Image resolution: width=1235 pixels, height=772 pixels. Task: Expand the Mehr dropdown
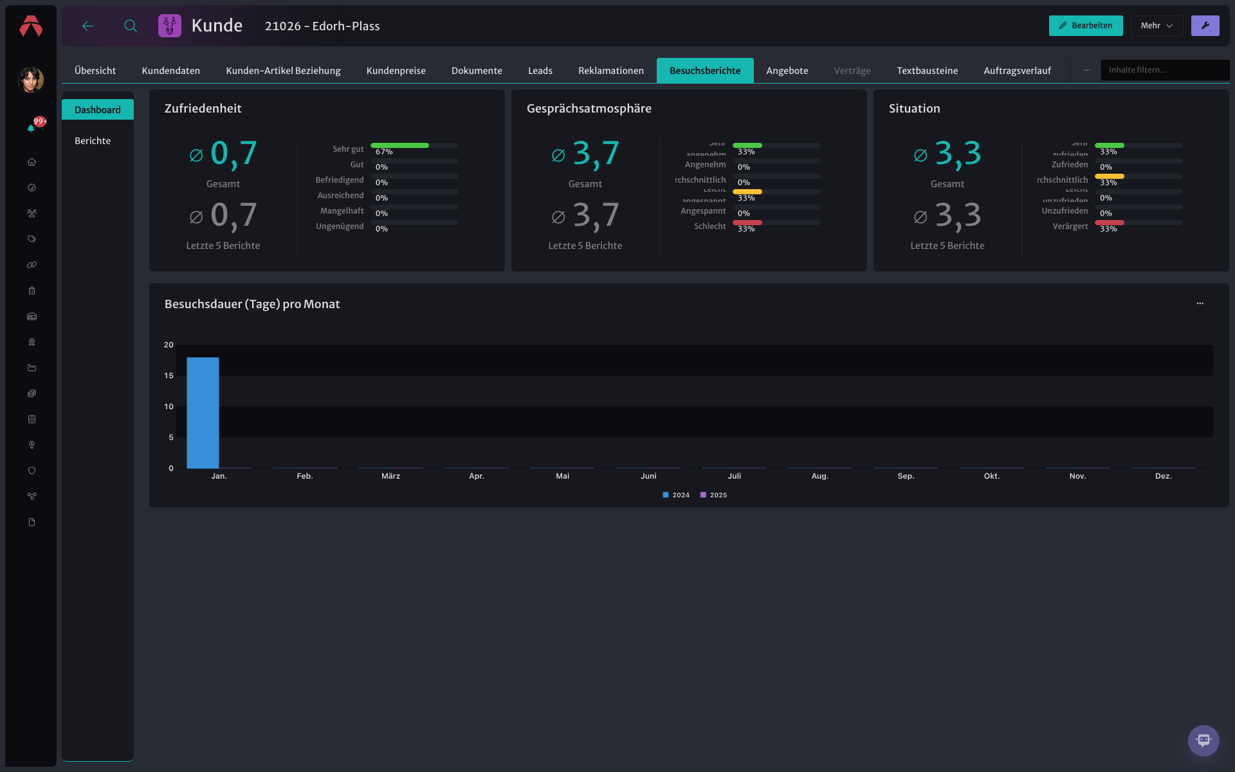pyautogui.click(x=1157, y=26)
